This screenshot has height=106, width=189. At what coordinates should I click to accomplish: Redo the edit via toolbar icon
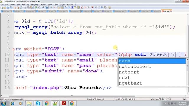[x=39, y=7]
